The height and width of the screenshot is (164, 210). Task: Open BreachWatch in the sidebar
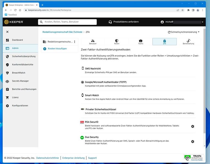pyautogui.click(x=20, y=73)
